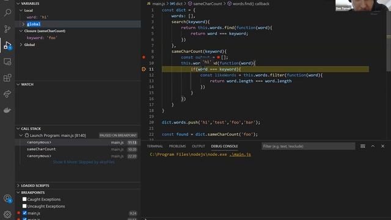Click the current breakpoint arrow on line 11
The image size is (391, 220).
click(x=144, y=69)
